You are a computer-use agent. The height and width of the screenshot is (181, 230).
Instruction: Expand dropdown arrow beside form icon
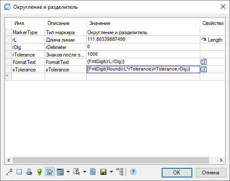click(68, 172)
